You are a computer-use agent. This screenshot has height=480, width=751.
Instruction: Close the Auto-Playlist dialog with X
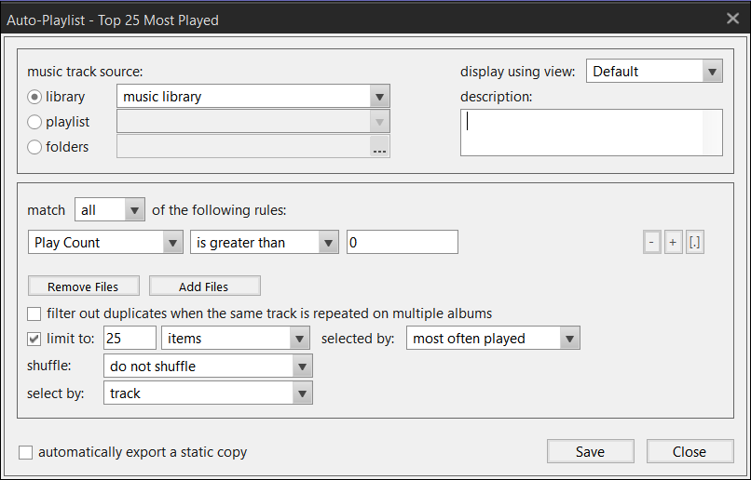click(732, 19)
